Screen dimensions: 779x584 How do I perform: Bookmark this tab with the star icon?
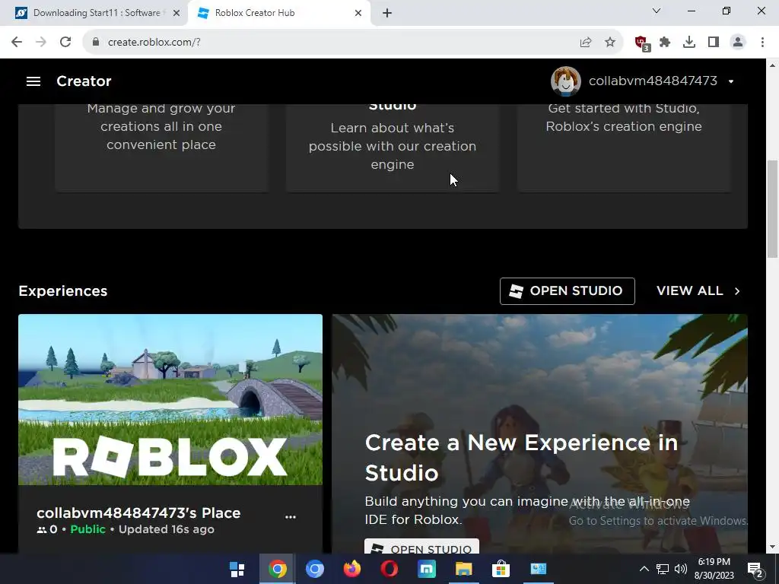pos(610,43)
